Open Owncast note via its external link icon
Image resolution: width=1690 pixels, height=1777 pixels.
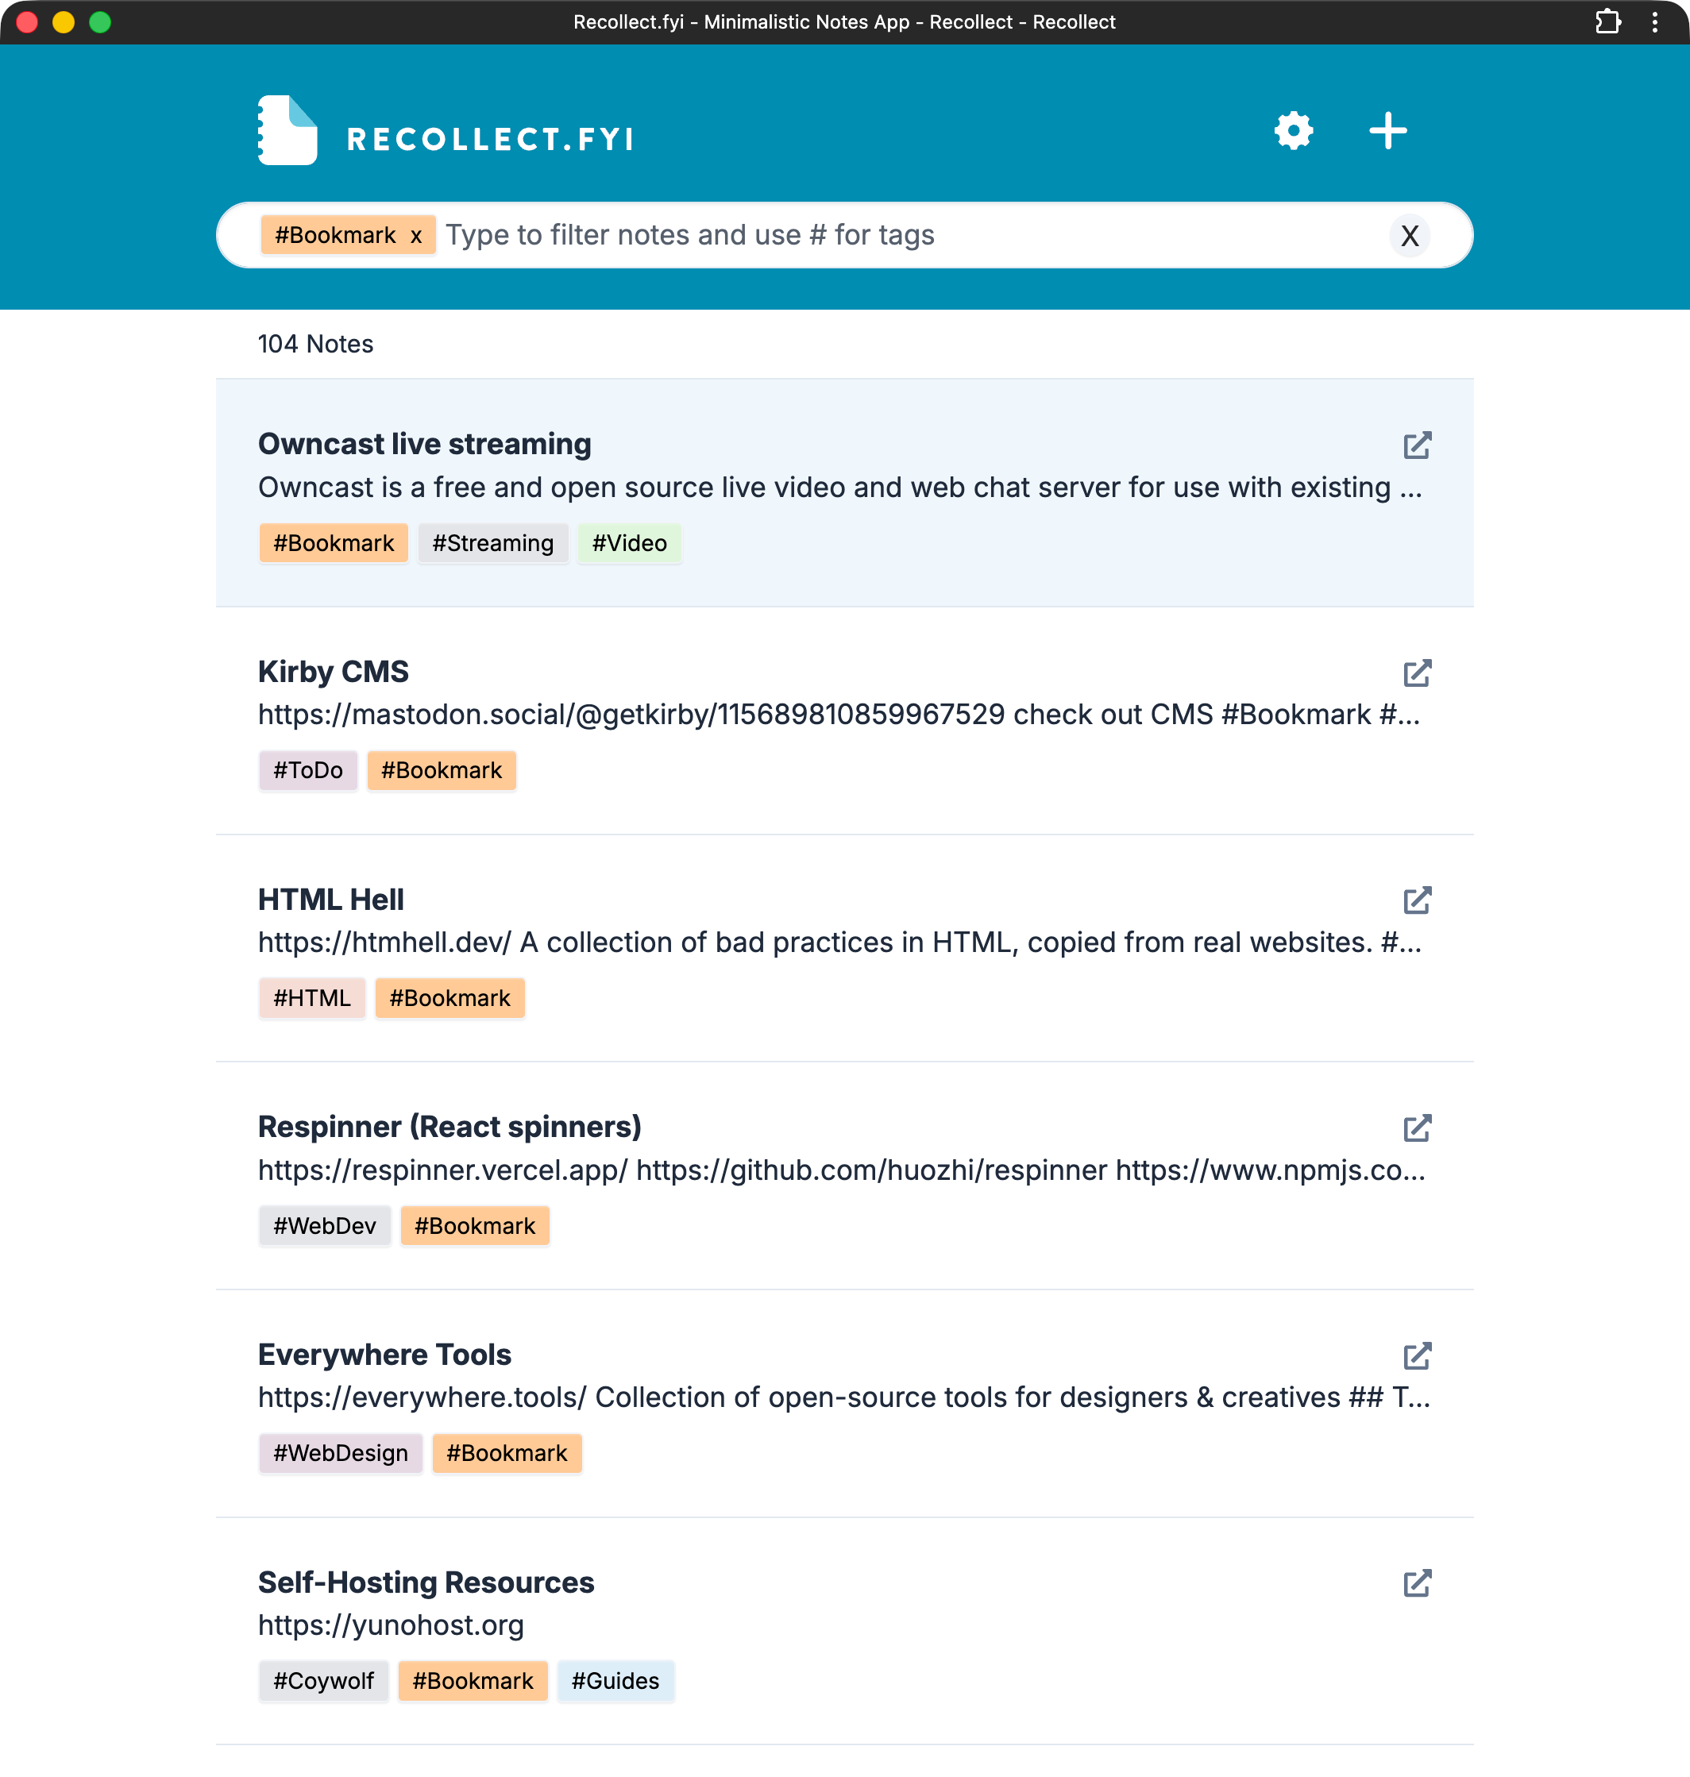click(1416, 445)
